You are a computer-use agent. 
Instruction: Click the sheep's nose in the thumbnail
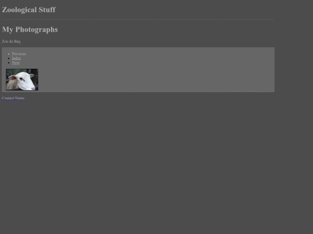coord(34,88)
